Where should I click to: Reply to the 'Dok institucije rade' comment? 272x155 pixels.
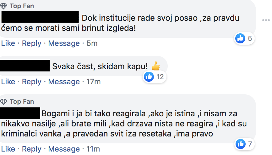pos(32,43)
